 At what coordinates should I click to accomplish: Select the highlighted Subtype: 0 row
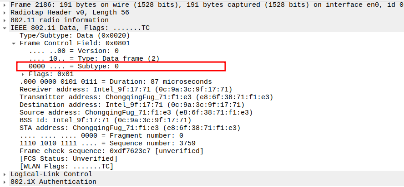click(x=74, y=66)
